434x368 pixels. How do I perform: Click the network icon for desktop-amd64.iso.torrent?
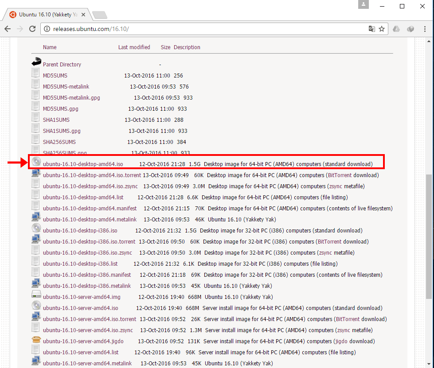(x=36, y=173)
